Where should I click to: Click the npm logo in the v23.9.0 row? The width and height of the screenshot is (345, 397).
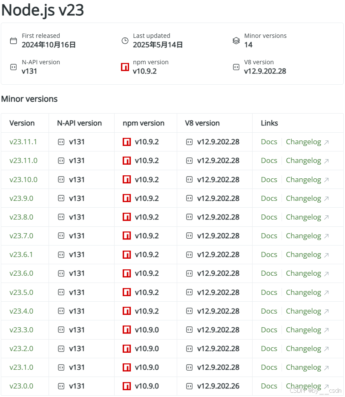pos(127,198)
